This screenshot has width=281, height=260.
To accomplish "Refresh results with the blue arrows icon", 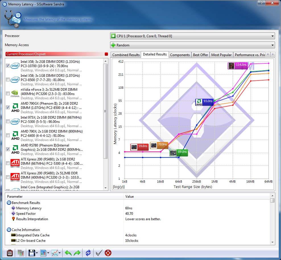I will (x=88, y=253).
